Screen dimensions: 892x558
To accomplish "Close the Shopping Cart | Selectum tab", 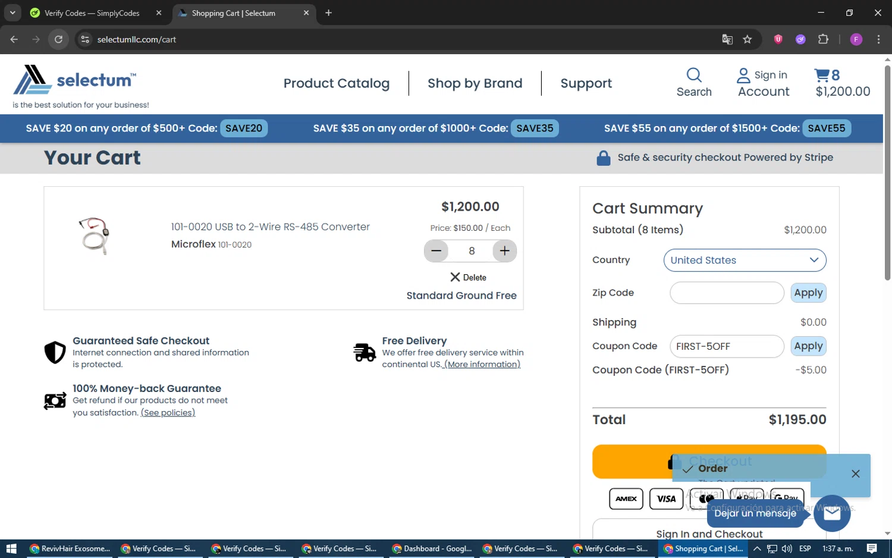I will [306, 13].
